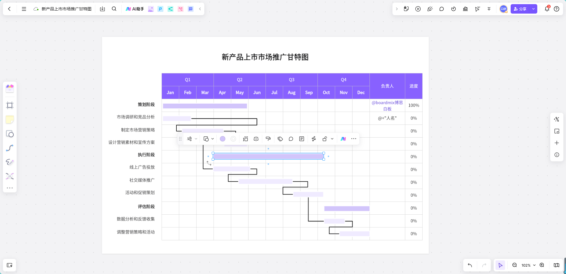
Task: Click the undo arrow button
Action: pyautogui.click(x=470, y=265)
